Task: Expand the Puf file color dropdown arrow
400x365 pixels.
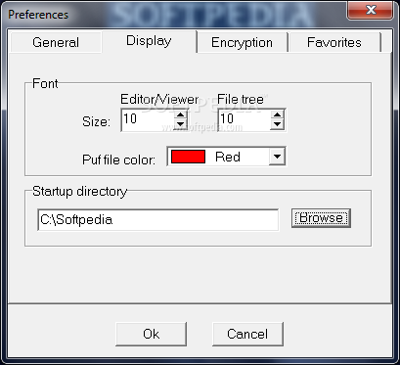Action: pyautogui.click(x=277, y=157)
